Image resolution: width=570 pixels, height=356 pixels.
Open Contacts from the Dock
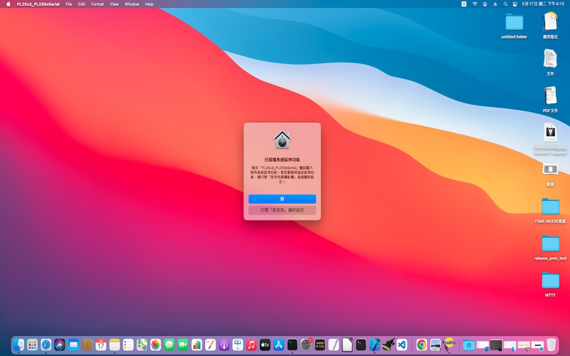[87, 345]
